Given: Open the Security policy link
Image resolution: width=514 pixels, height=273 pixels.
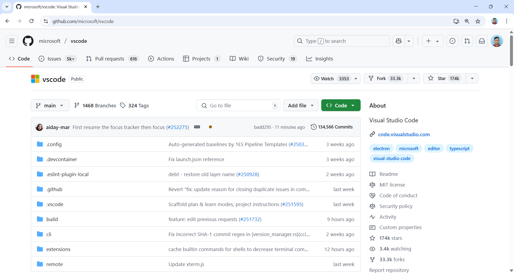Looking at the screenshot, I should (x=396, y=206).
